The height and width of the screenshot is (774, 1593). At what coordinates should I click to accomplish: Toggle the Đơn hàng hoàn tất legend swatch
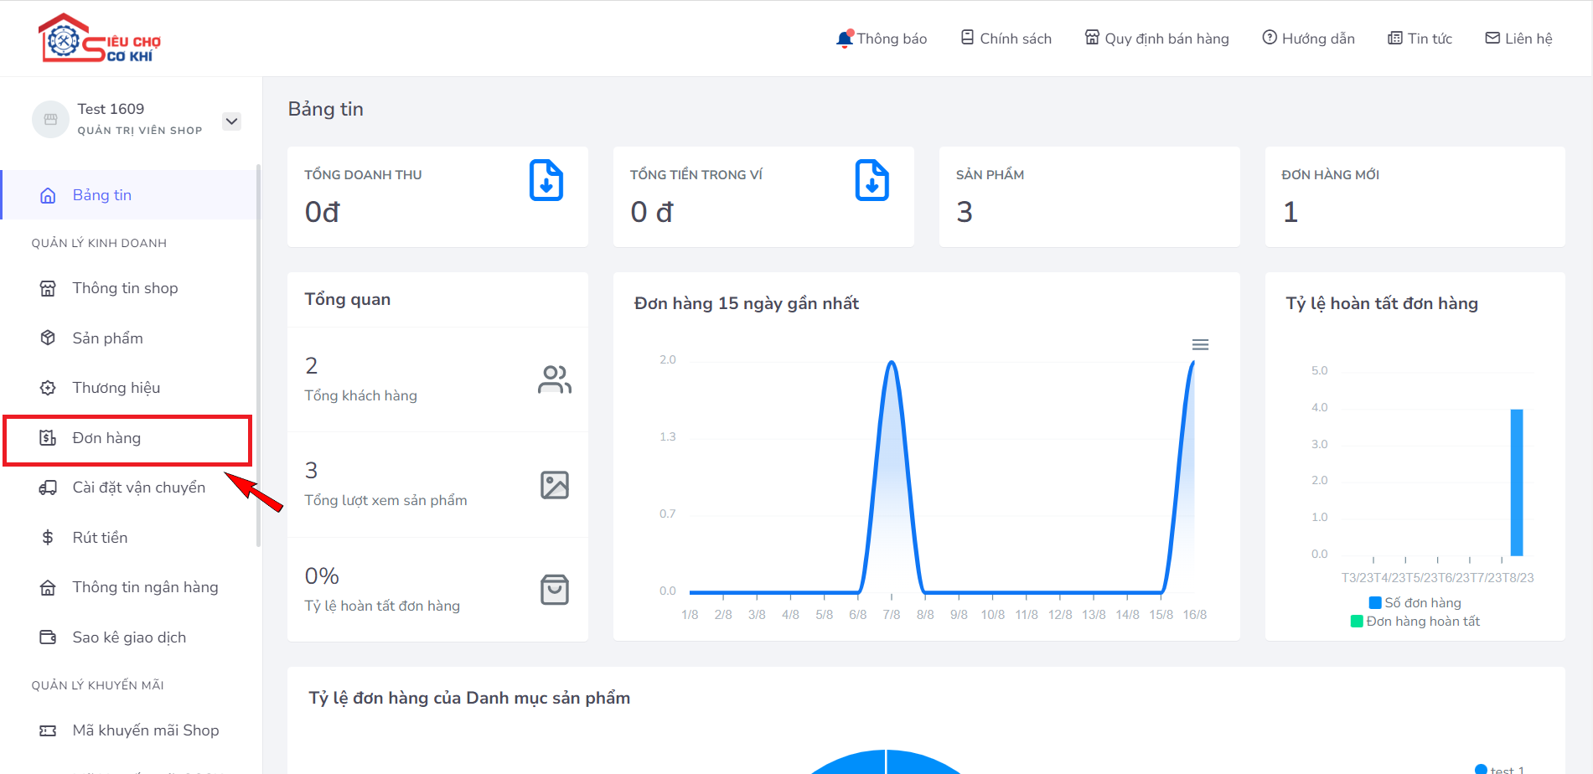click(1357, 622)
